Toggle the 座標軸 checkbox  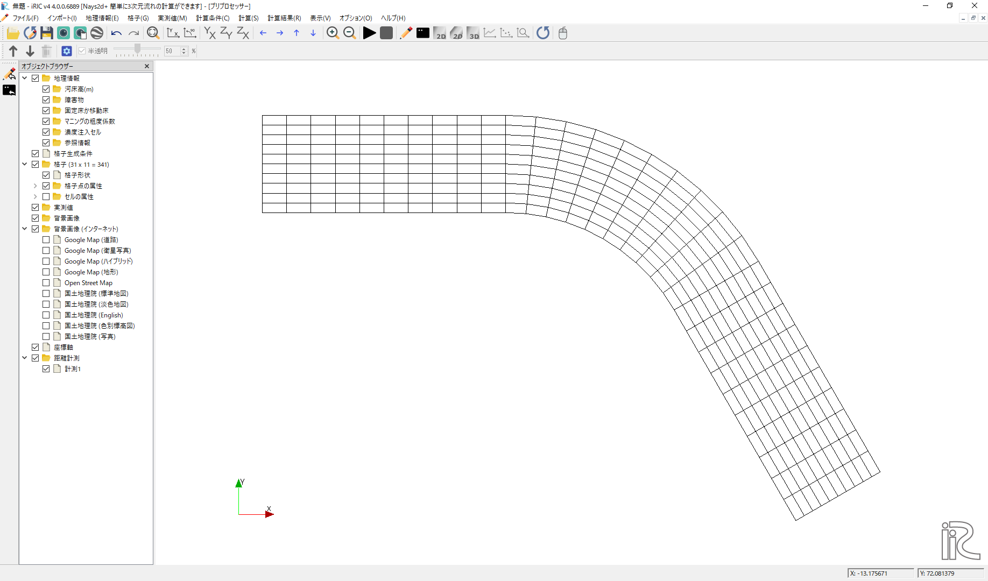coord(36,348)
